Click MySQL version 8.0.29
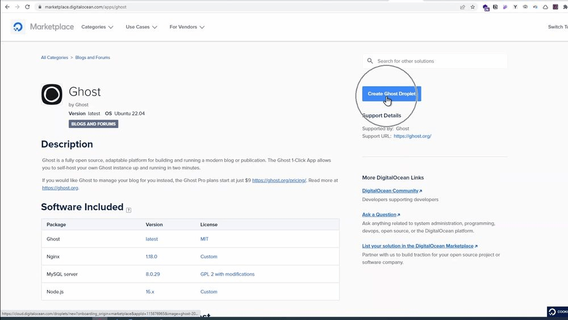This screenshot has height=320, width=568. (152, 274)
